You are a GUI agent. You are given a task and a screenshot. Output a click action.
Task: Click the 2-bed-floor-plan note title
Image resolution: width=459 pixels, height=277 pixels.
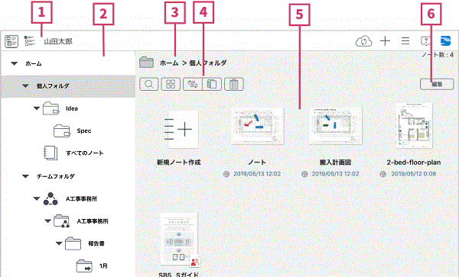pyautogui.click(x=414, y=163)
